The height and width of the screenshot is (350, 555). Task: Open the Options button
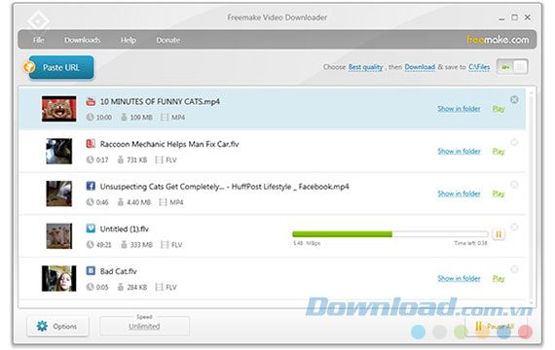point(57,326)
